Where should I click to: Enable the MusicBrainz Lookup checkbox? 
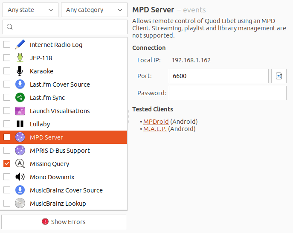(7, 203)
